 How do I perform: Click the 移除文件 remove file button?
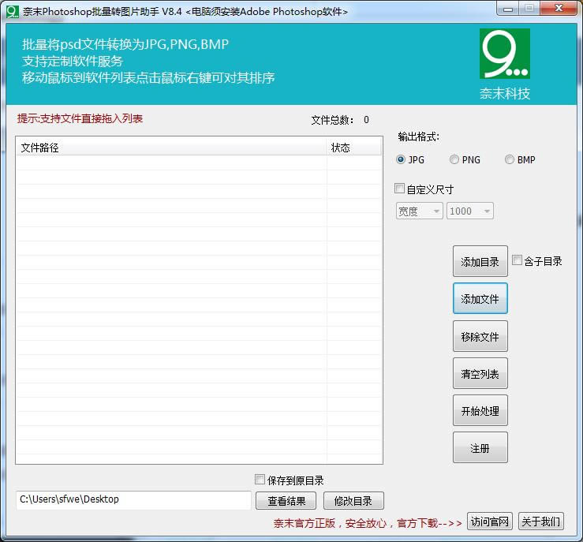480,336
